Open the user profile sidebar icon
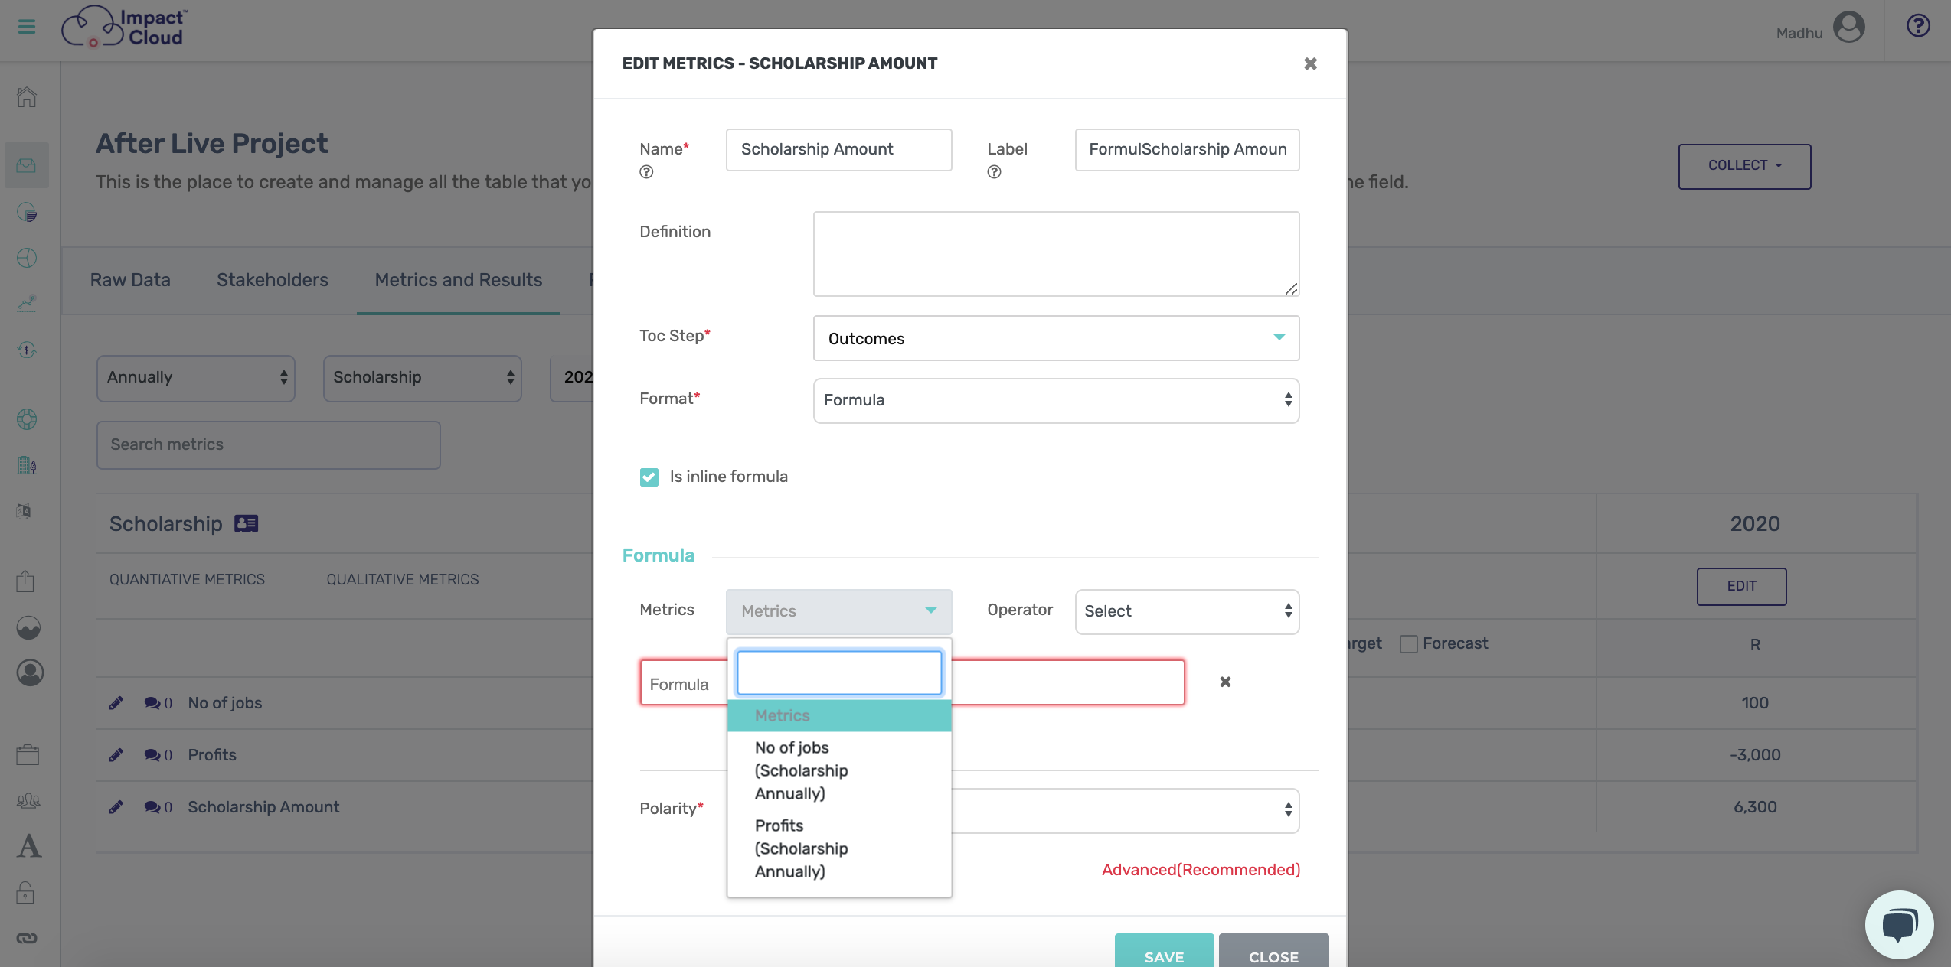 point(30,672)
